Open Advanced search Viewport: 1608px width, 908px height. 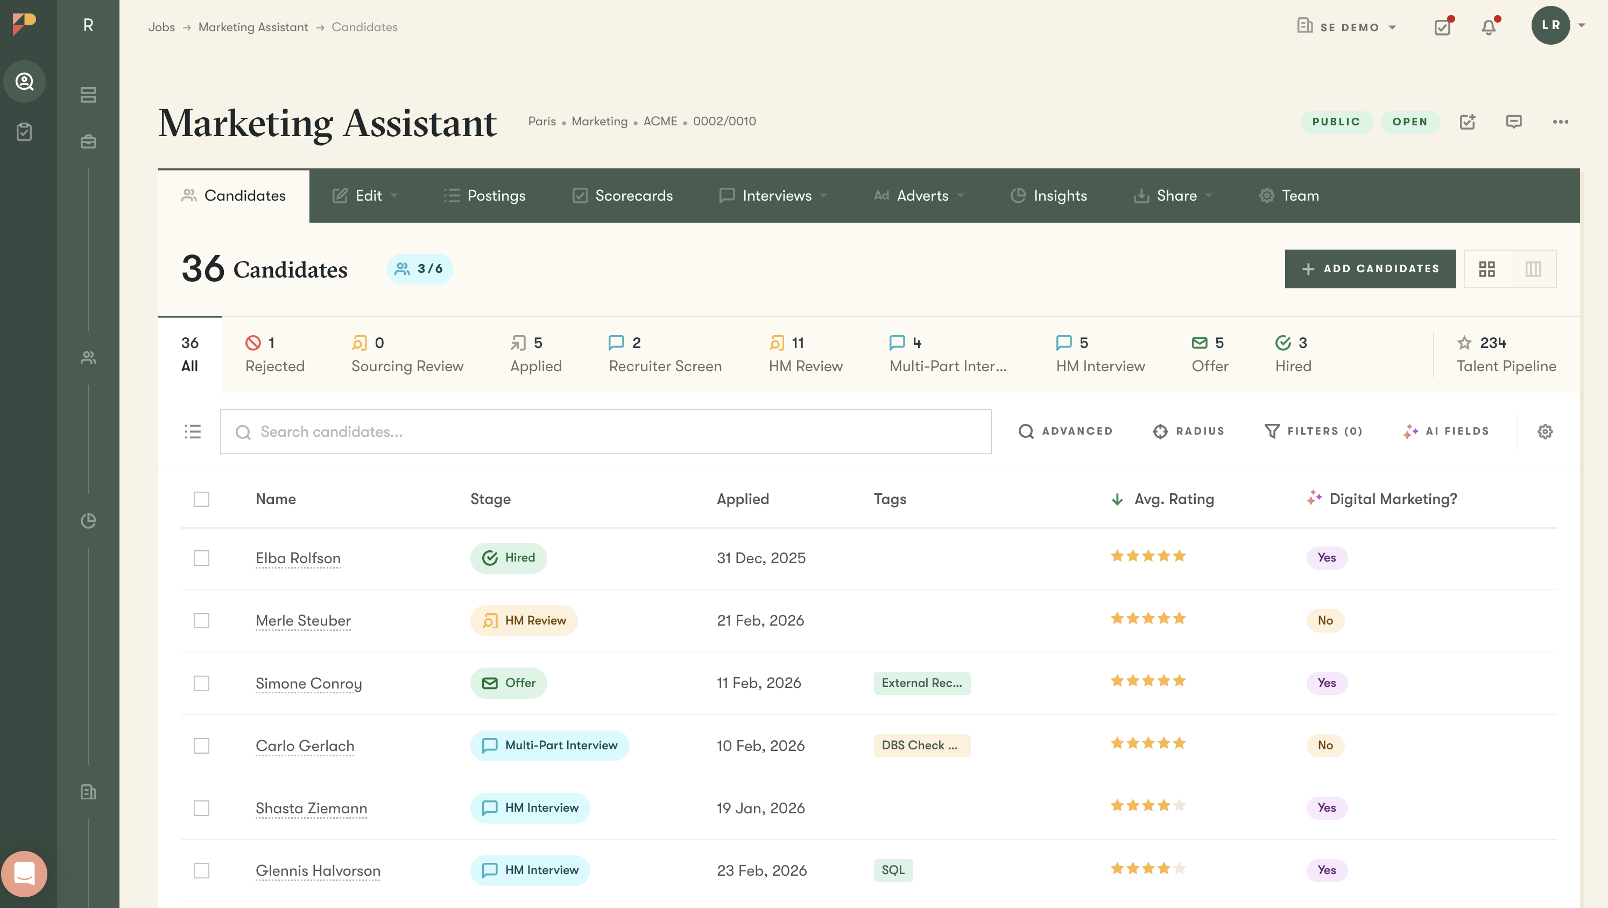coord(1066,431)
